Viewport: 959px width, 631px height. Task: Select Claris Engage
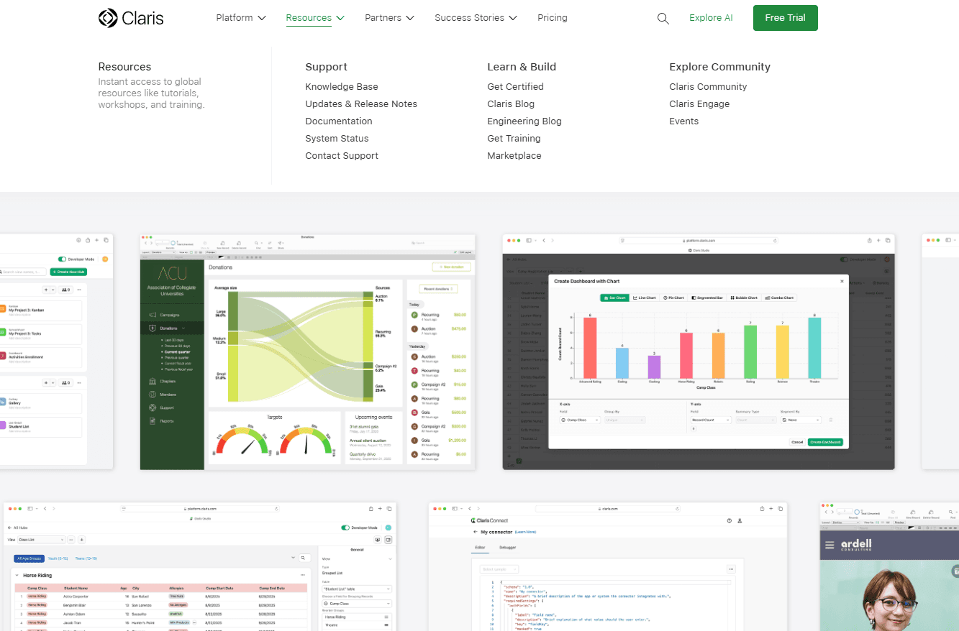[699, 104]
